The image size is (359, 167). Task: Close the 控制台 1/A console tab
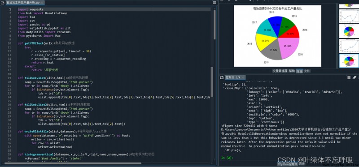243,77
